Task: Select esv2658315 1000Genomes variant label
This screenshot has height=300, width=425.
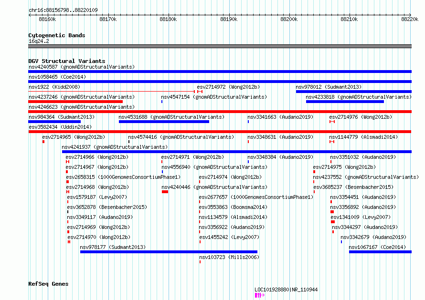Action: 123,177
